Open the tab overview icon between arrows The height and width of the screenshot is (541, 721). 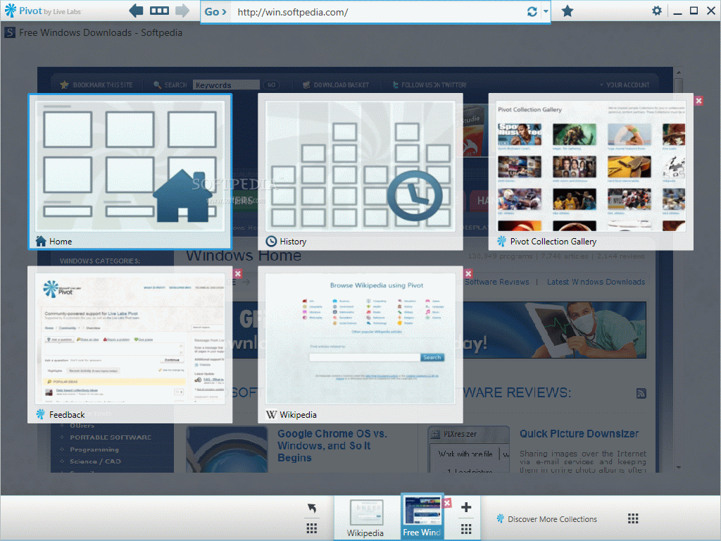[159, 11]
